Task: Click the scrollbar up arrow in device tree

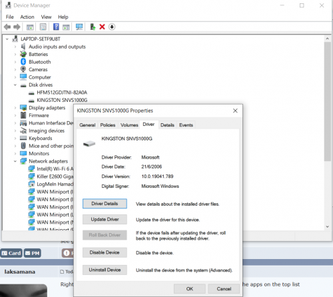Action: (327, 39)
